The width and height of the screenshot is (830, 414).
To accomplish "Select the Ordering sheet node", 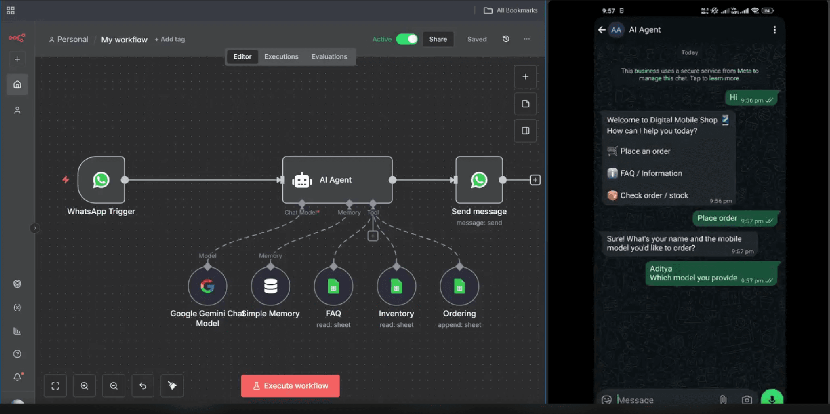I will tap(459, 286).
